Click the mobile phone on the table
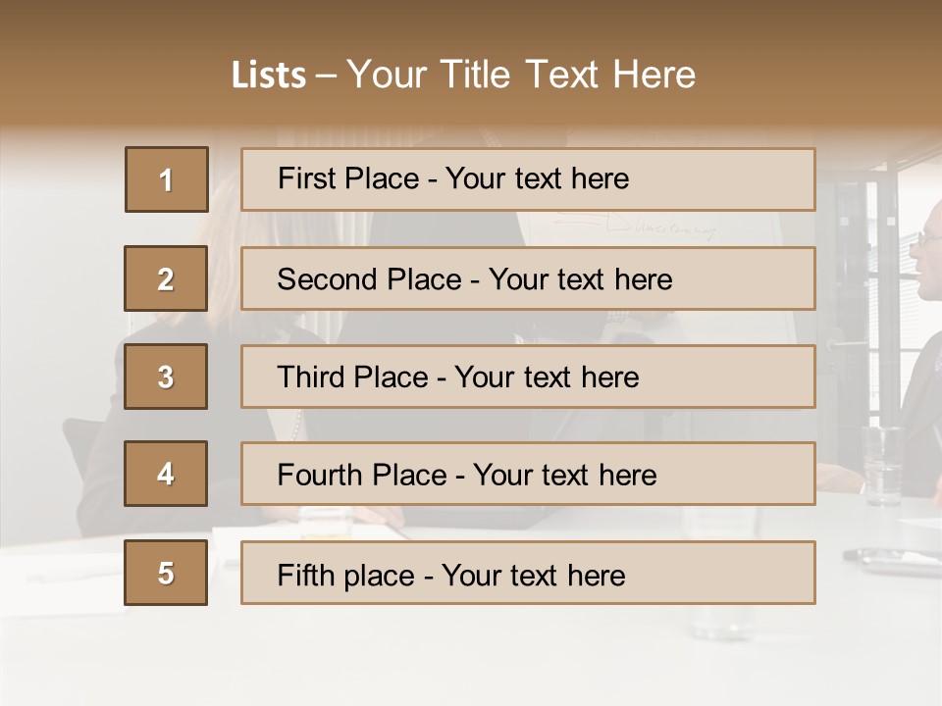This screenshot has height=706, width=942. [888, 560]
